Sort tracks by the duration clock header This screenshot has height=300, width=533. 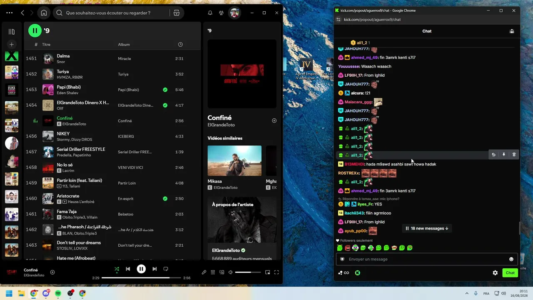180,45
